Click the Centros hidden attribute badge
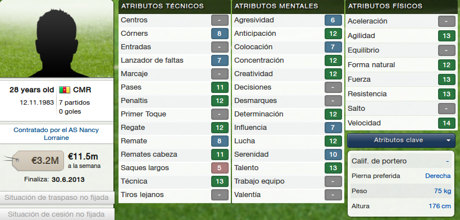 (x=220, y=20)
